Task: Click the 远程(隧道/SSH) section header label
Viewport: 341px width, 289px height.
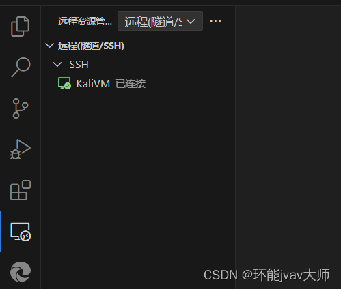Action: pos(91,46)
